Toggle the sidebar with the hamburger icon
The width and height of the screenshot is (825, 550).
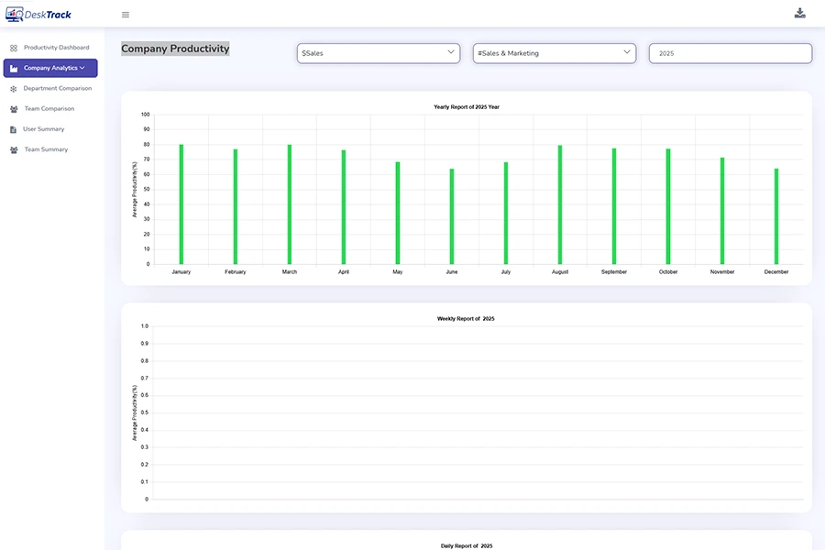[x=125, y=14]
